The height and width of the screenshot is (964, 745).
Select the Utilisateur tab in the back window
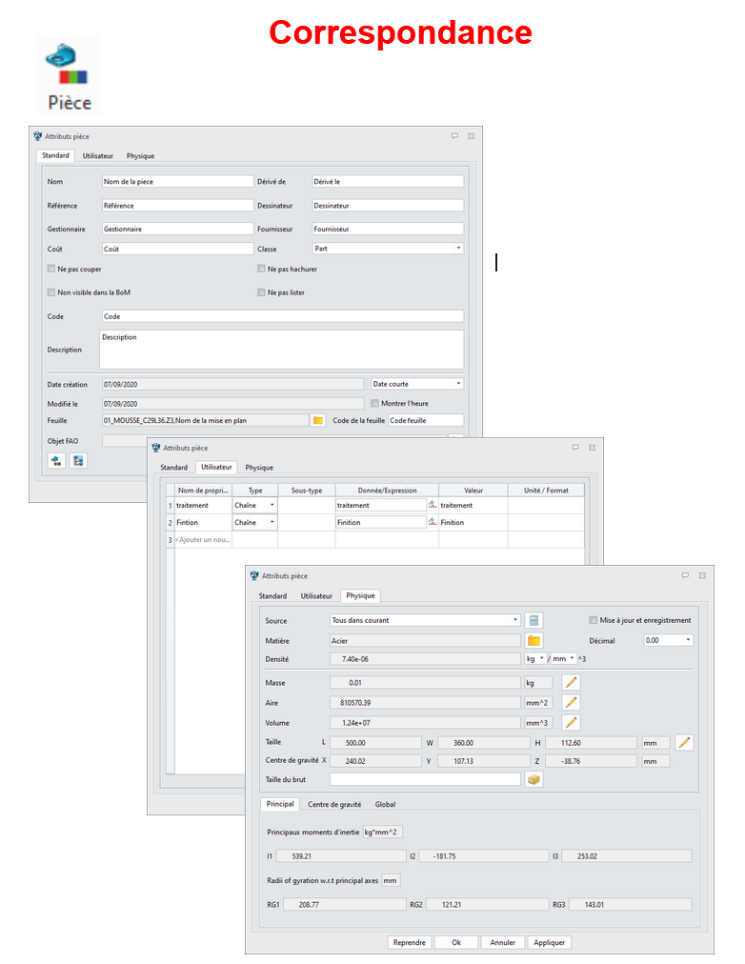(98, 156)
